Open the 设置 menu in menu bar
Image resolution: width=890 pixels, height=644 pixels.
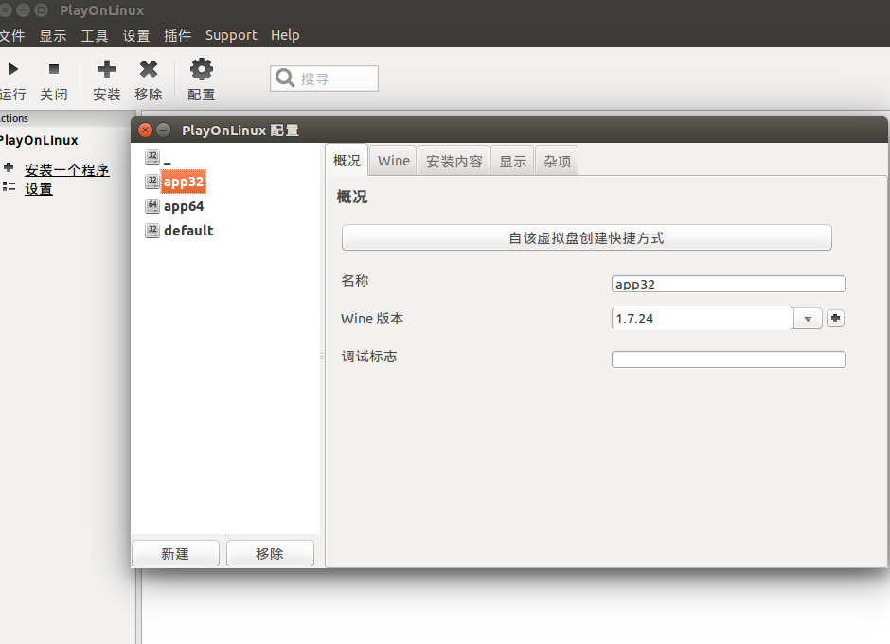[136, 35]
